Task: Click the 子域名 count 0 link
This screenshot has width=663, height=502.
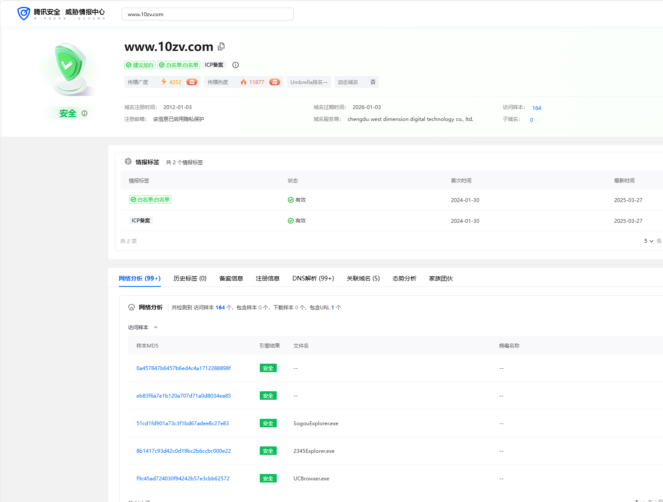Action: pyautogui.click(x=531, y=120)
